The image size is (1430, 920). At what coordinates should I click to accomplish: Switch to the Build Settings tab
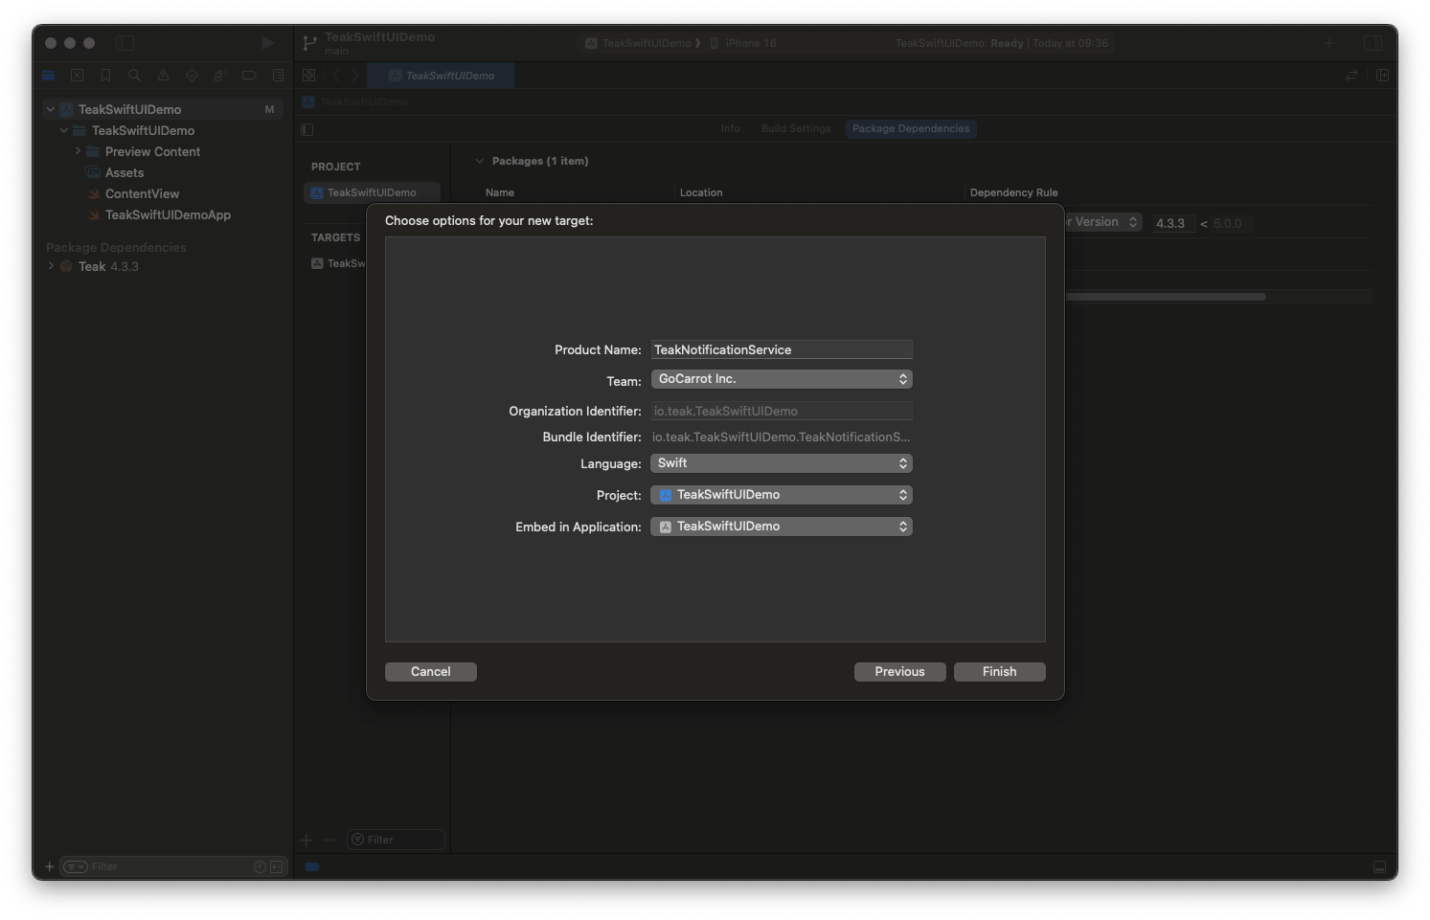pyautogui.click(x=796, y=128)
